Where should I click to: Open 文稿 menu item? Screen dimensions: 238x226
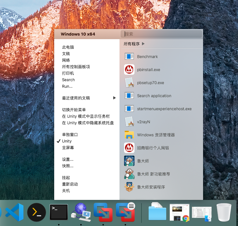pyautogui.click(x=66, y=54)
